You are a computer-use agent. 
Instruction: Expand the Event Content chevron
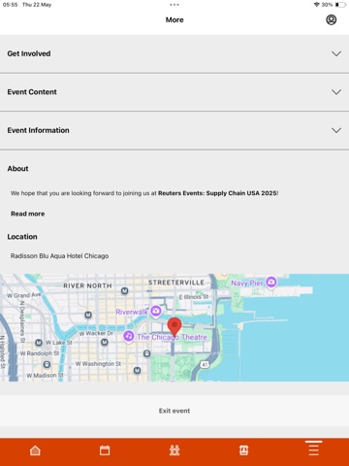(336, 92)
